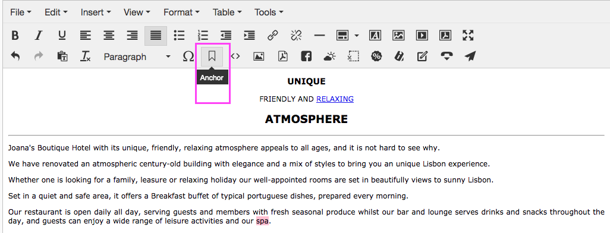Image resolution: width=610 pixels, height=233 pixels.
Task: Open the Format menu
Action: point(181,12)
